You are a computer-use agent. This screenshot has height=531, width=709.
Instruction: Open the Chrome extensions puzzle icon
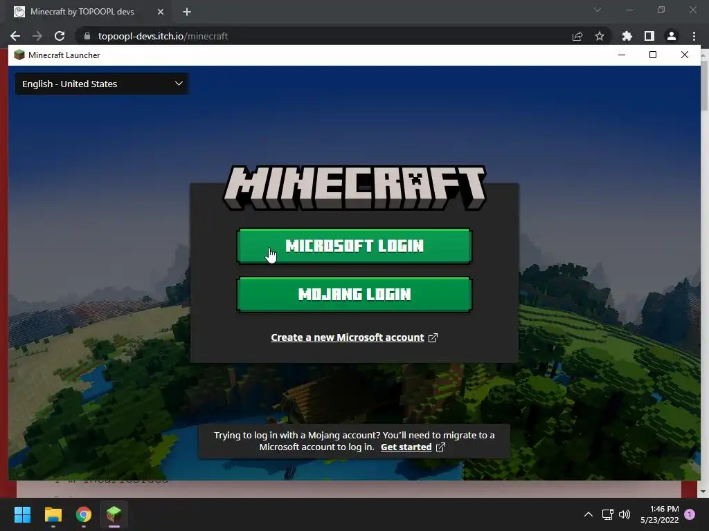pos(627,36)
